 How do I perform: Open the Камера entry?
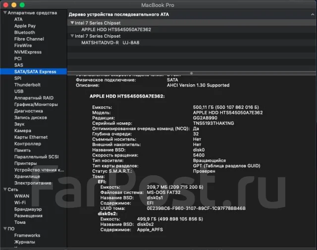23,131
